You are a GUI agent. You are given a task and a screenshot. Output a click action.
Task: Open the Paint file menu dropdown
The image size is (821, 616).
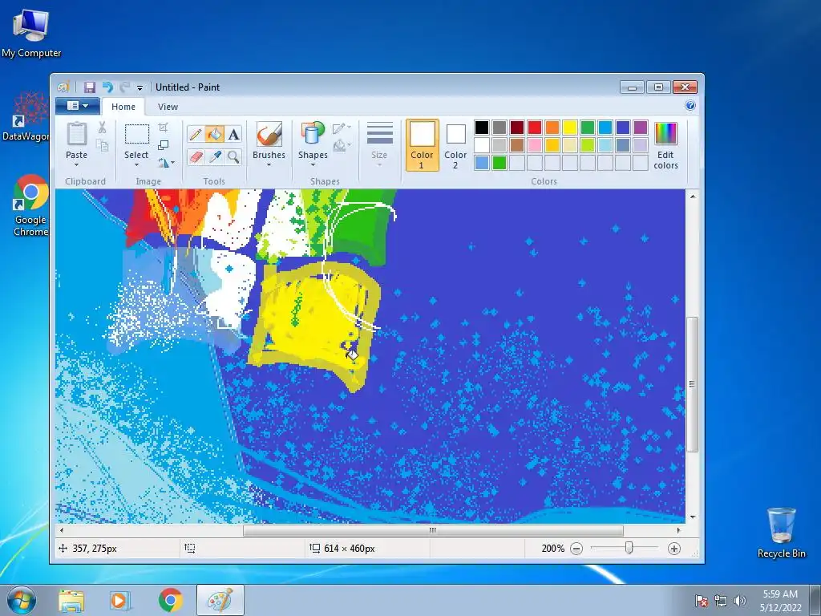pos(78,106)
